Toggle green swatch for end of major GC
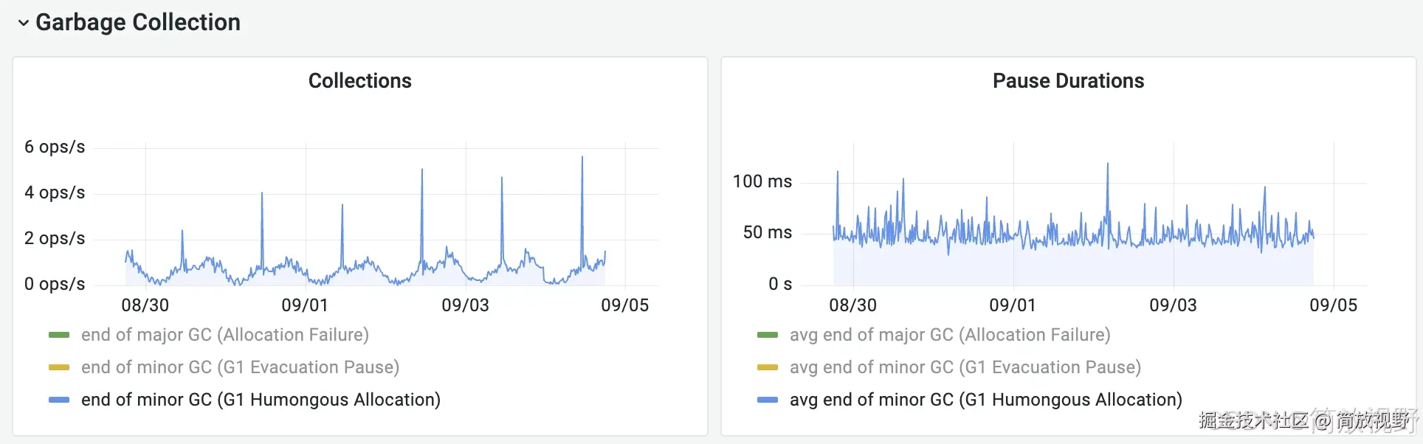1423x444 pixels. coord(59,335)
